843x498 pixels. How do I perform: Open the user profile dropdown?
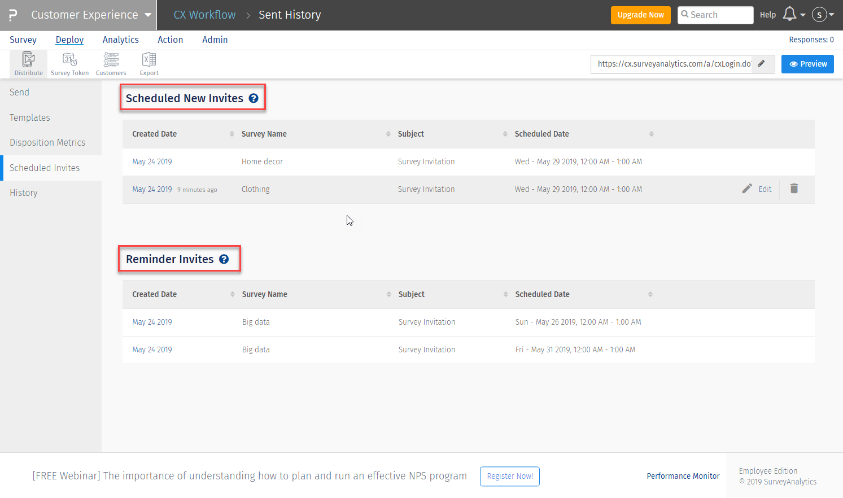coord(823,15)
